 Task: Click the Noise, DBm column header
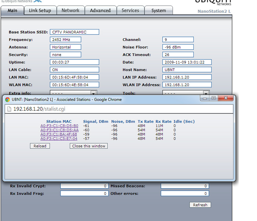[123, 122]
